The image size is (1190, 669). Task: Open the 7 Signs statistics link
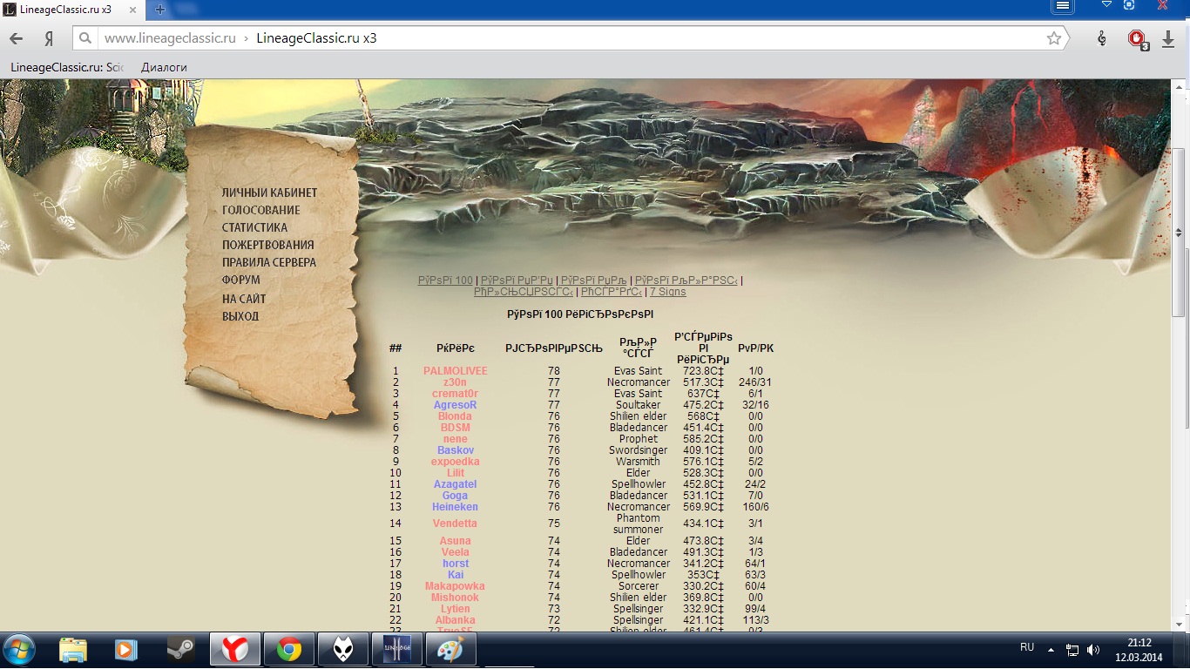coord(667,292)
